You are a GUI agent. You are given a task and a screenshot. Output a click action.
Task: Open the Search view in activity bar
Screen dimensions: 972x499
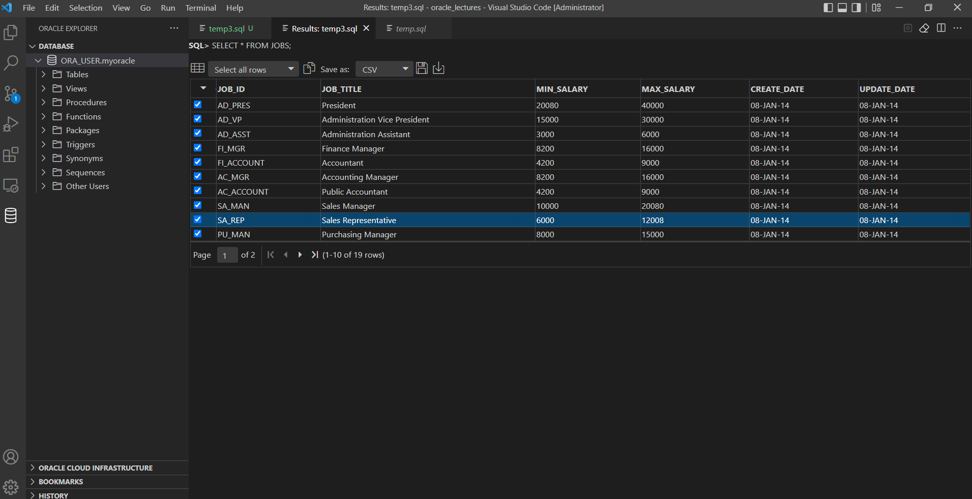[11, 63]
